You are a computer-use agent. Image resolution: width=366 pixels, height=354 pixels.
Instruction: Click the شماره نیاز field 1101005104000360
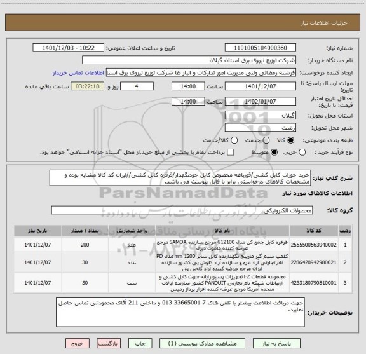261,48
